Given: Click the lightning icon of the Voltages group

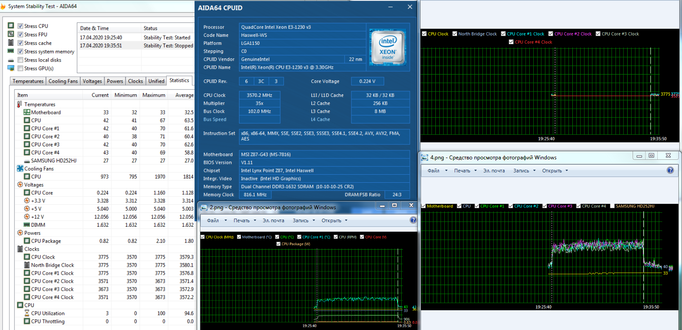Looking at the screenshot, I should point(20,185).
